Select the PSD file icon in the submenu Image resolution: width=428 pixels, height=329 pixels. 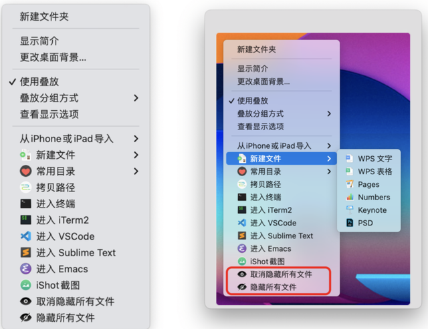tap(348, 223)
